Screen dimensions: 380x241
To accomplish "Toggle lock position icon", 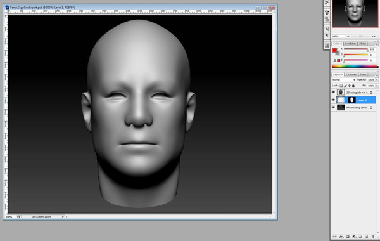I will click(349, 86).
